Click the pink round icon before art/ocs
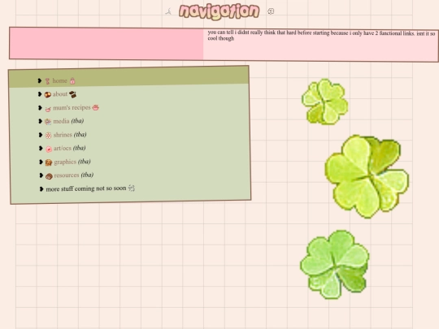The width and height of the screenshot is (439, 329). (49, 149)
